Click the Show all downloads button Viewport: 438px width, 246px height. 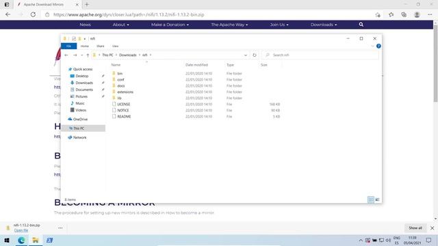(415, 228)
